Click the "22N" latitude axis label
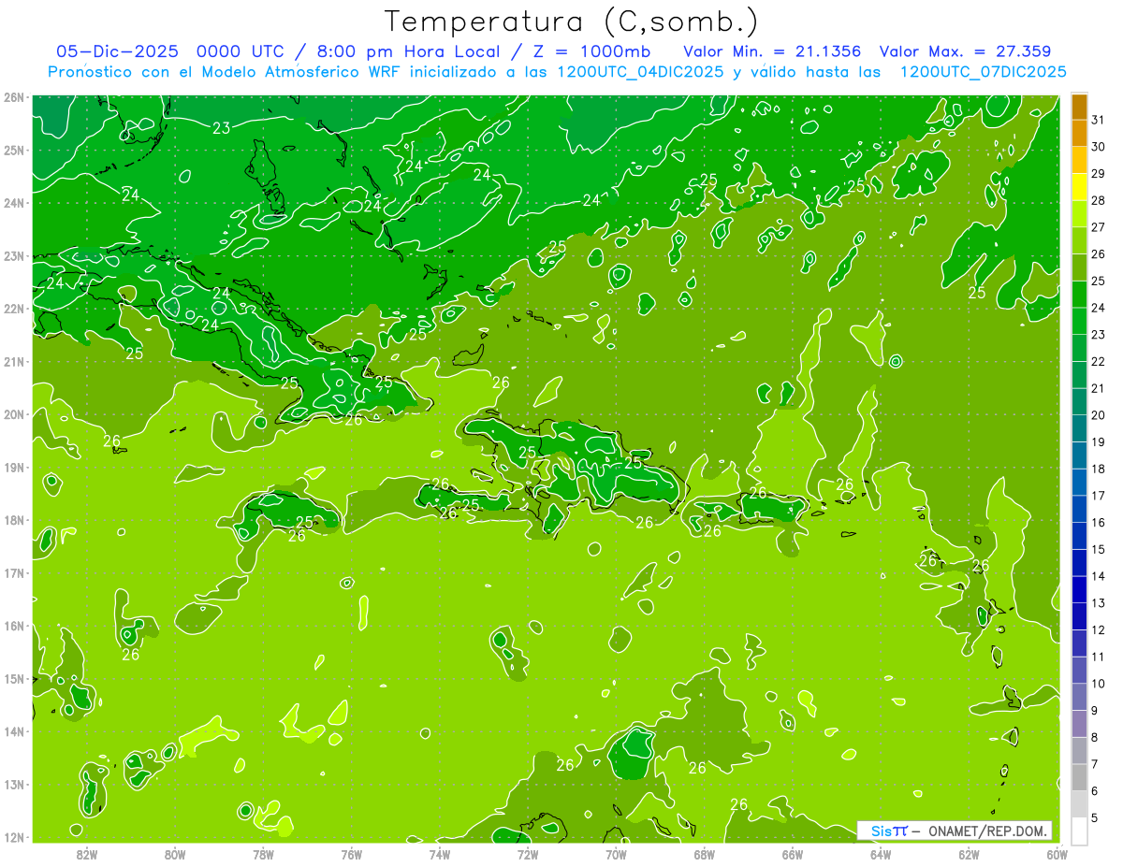The width and height of the screenshot is (1123, 867). click(x=13, y=309)
